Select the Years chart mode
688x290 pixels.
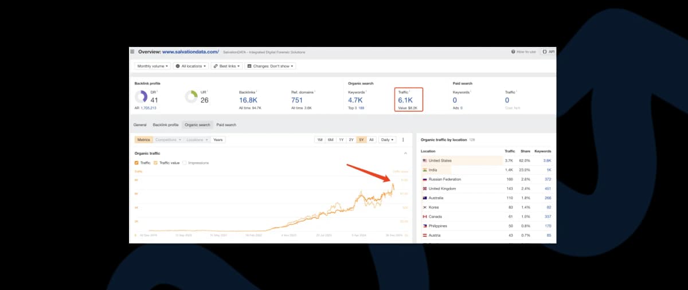[218, 139]
